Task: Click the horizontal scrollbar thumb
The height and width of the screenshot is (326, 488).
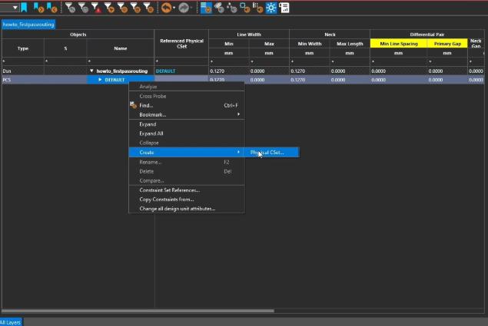Action: 138,311
